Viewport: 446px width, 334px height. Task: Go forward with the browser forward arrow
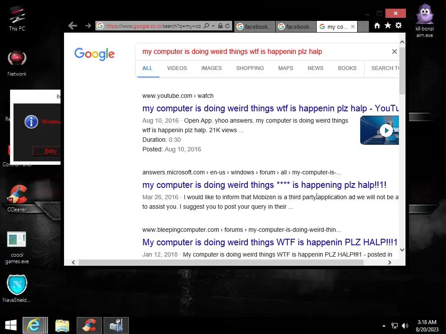[x=88, y=26]
